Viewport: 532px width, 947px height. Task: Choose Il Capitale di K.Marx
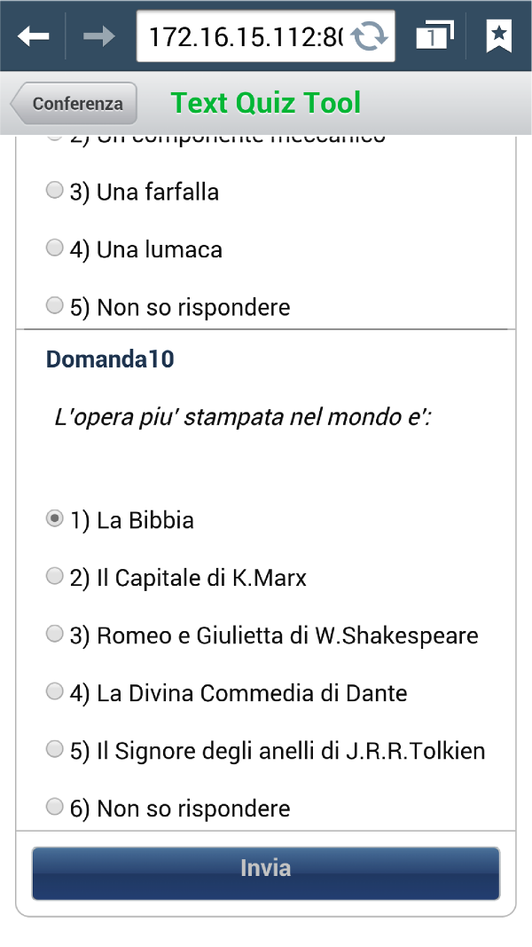(x=55, y=577)
